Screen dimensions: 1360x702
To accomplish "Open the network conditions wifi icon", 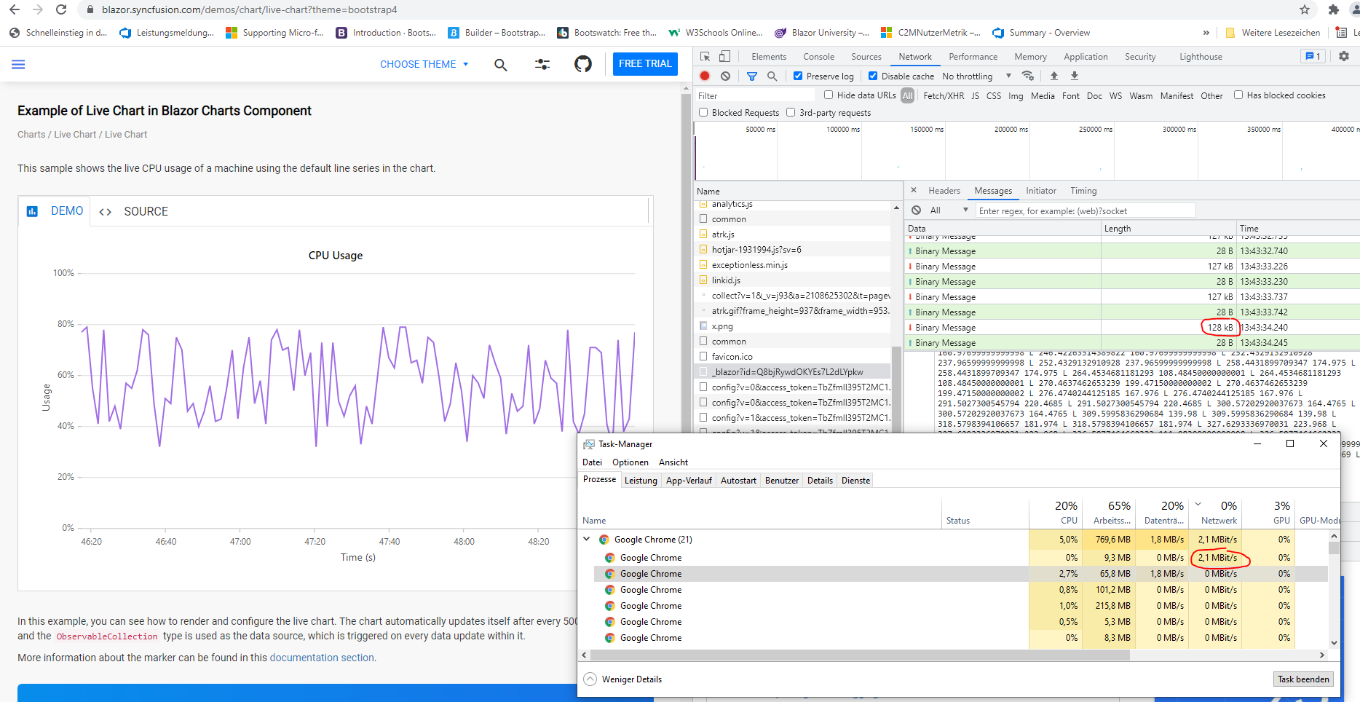I will tap(1028, 76).
